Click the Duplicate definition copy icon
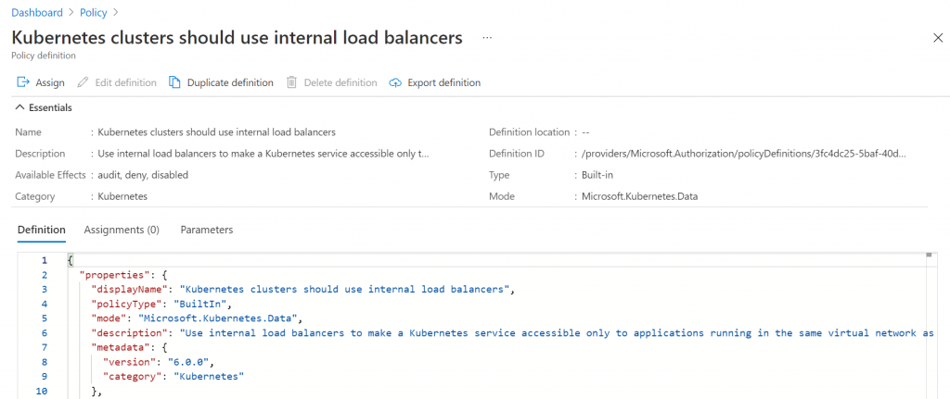Viewport: 950px width, 399px height. (x=174, y=82)
